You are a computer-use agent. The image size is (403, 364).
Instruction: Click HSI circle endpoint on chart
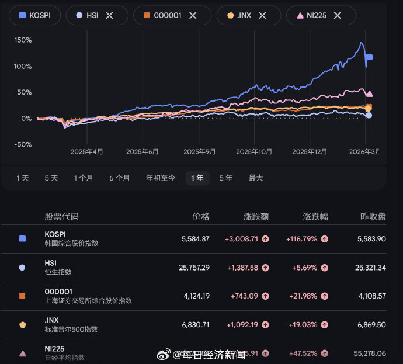[369, 116]
